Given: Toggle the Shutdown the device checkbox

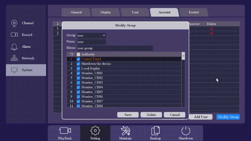Looking at the screenshot, I should (78, 64).
